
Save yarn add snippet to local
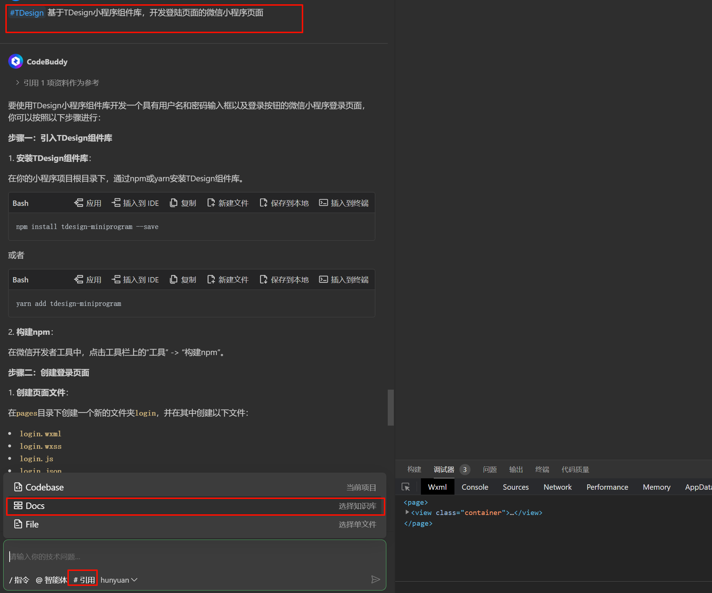click(284, 280)
